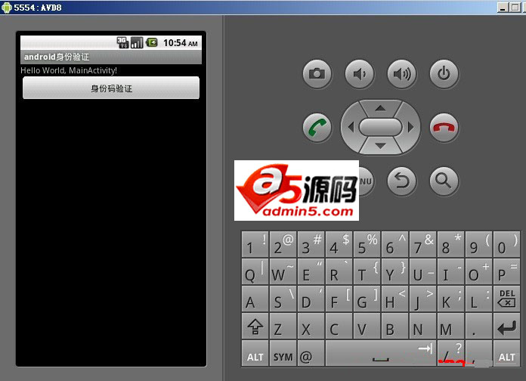Click the signal strength status icon
526x381 pixels.
click(137, 42)
